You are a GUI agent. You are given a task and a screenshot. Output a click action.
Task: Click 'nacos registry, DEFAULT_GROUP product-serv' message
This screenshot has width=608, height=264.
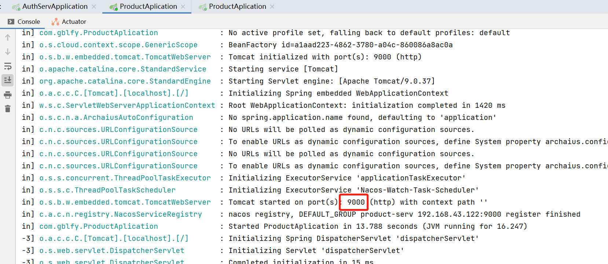(404, 214)
